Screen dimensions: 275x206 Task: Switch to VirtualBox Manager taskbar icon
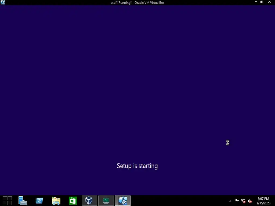coord(89,201)
